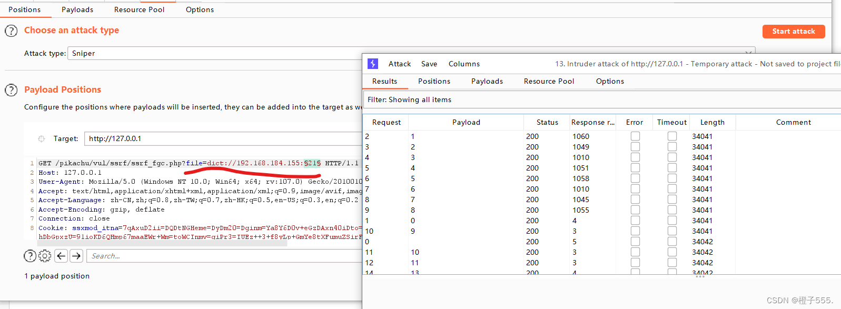Sort by Status column header
This screenshot has height=309, width=841.
point(547,122)
